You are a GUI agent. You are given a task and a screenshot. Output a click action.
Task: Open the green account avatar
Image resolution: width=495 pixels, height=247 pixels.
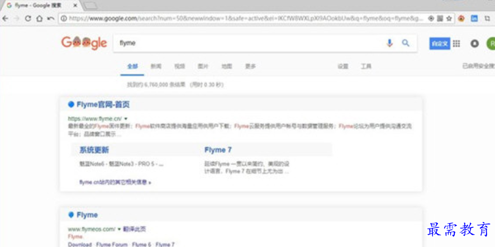click(x=491, y=43)
